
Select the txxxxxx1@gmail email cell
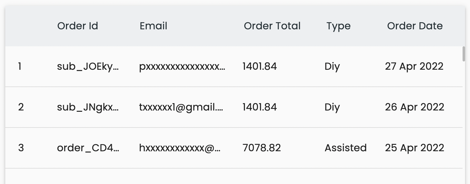181,107
